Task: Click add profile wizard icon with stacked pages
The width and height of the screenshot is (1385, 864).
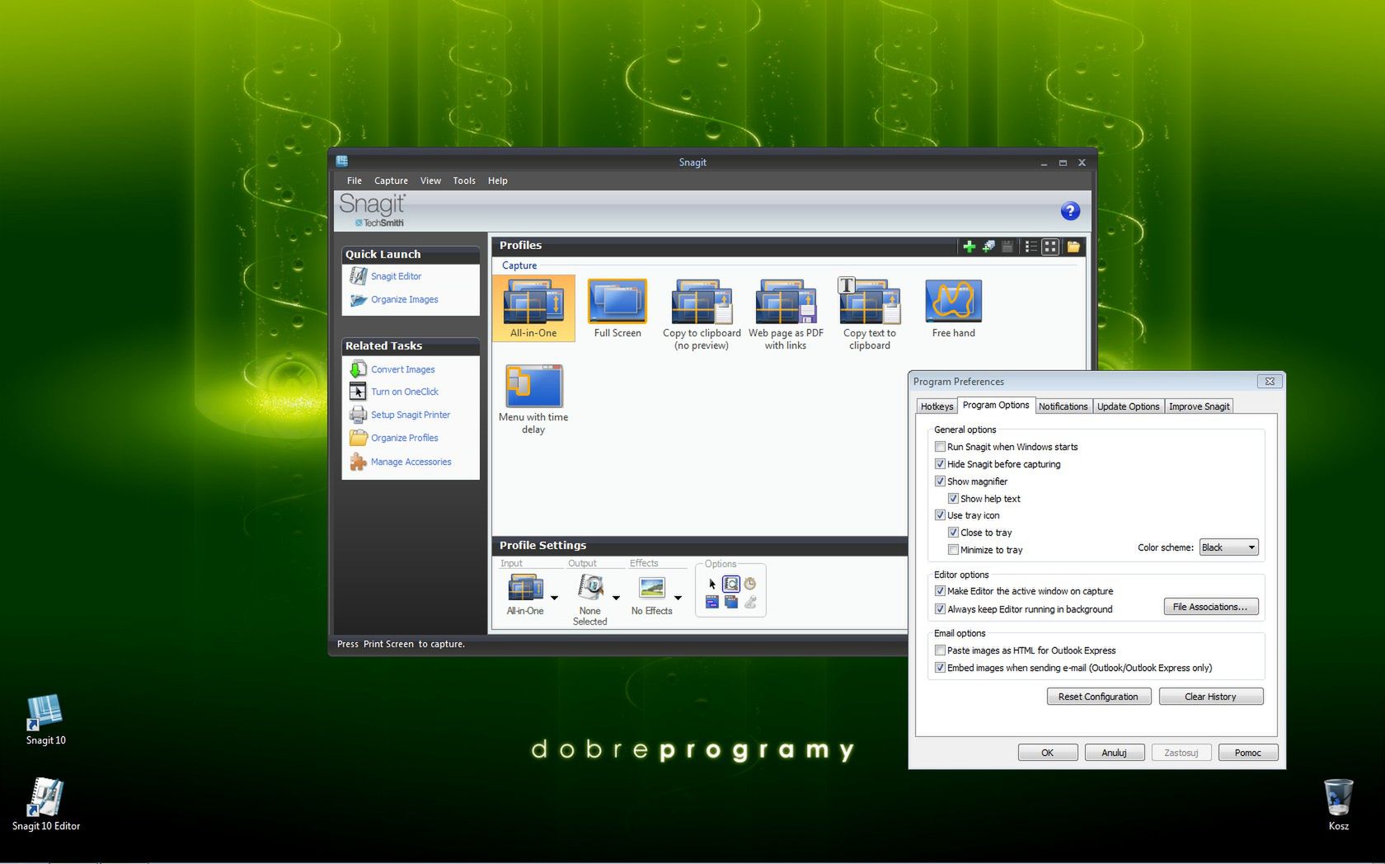Action: coord(988,247)
